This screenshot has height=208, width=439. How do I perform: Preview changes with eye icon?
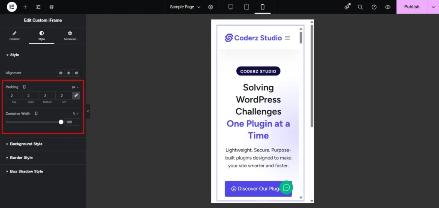click(388, 7)
